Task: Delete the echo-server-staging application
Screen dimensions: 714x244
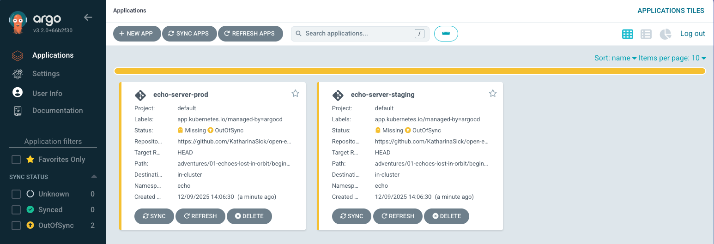Action: click(447, 216)
